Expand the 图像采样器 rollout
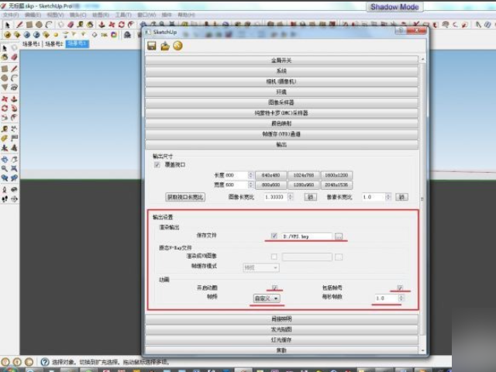496x372 pixels. [282, 102]
